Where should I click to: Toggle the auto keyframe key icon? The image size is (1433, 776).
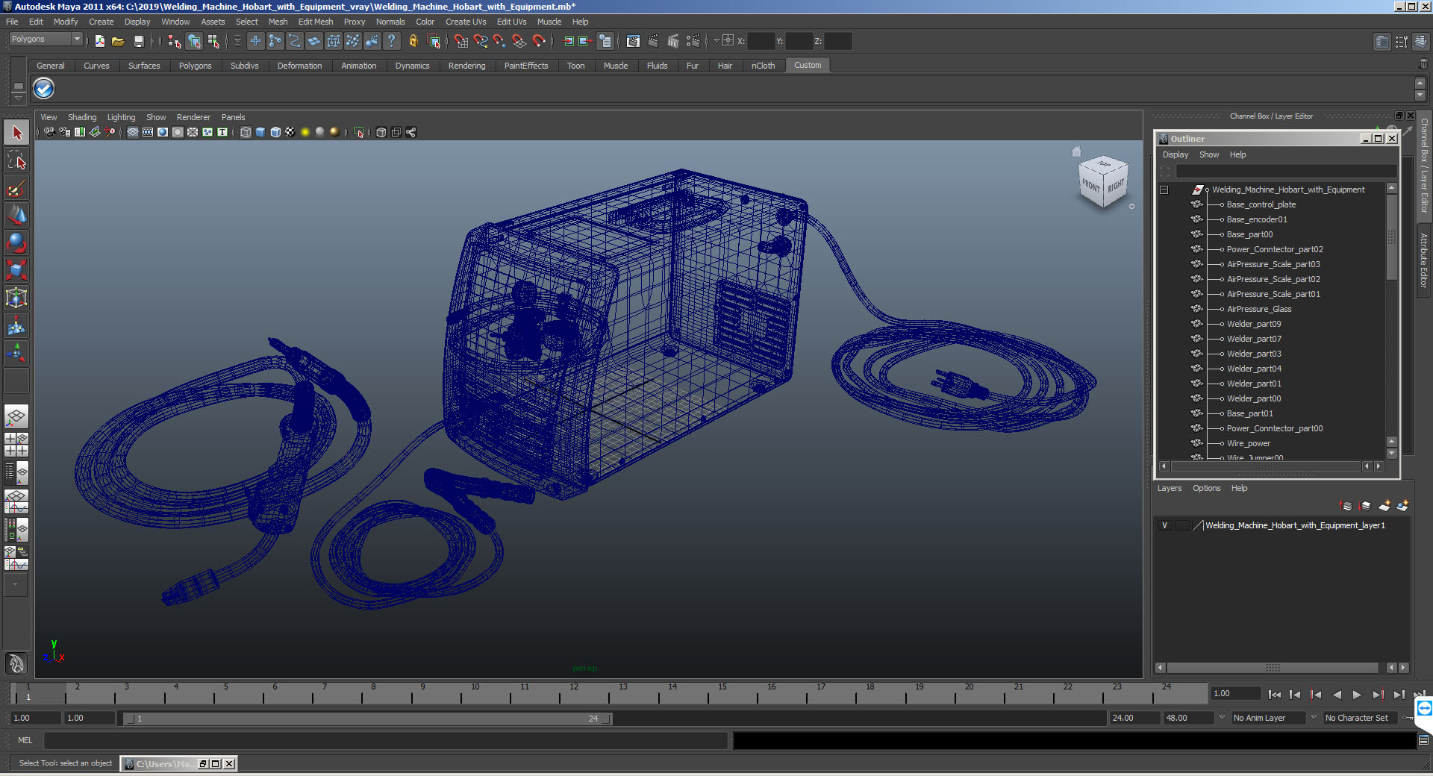[1408, 718]
